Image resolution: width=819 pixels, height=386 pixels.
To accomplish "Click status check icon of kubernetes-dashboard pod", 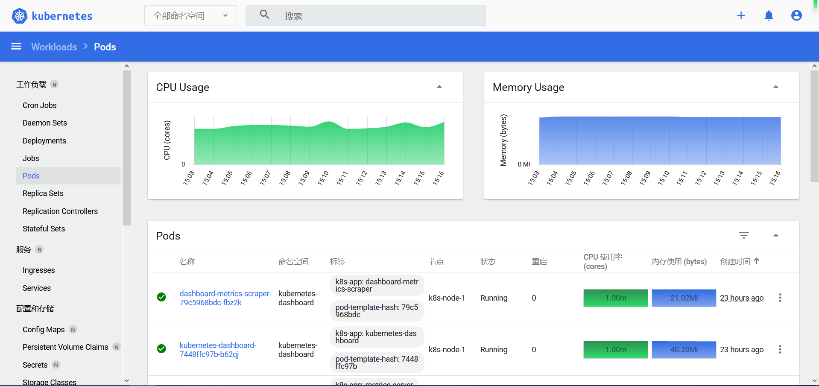I will click(161, 349).
